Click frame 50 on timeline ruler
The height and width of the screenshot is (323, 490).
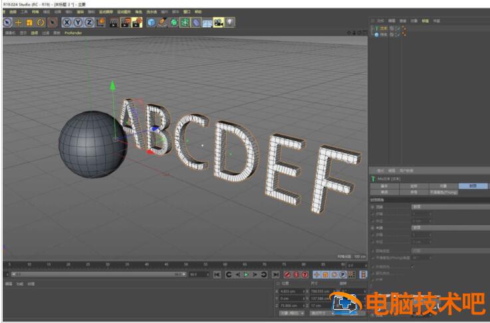[x=186, y=265]
